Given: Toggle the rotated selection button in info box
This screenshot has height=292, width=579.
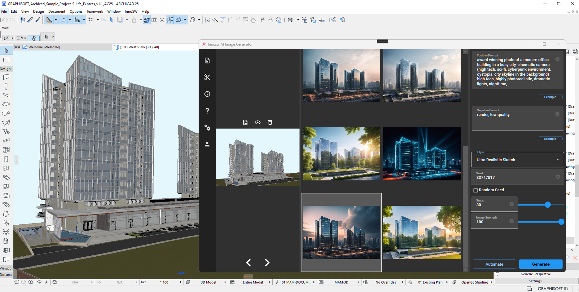Looking at the screenshot, I should 34,38.
